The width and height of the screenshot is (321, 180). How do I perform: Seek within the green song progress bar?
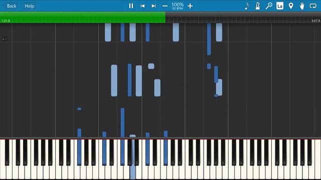[x=83, y=17]
